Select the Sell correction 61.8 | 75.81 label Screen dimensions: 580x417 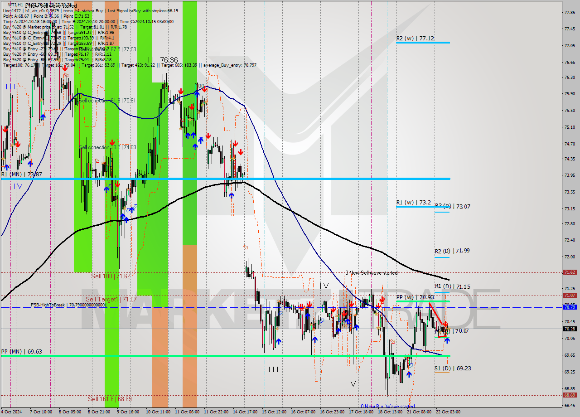click(x=107, y=100)
